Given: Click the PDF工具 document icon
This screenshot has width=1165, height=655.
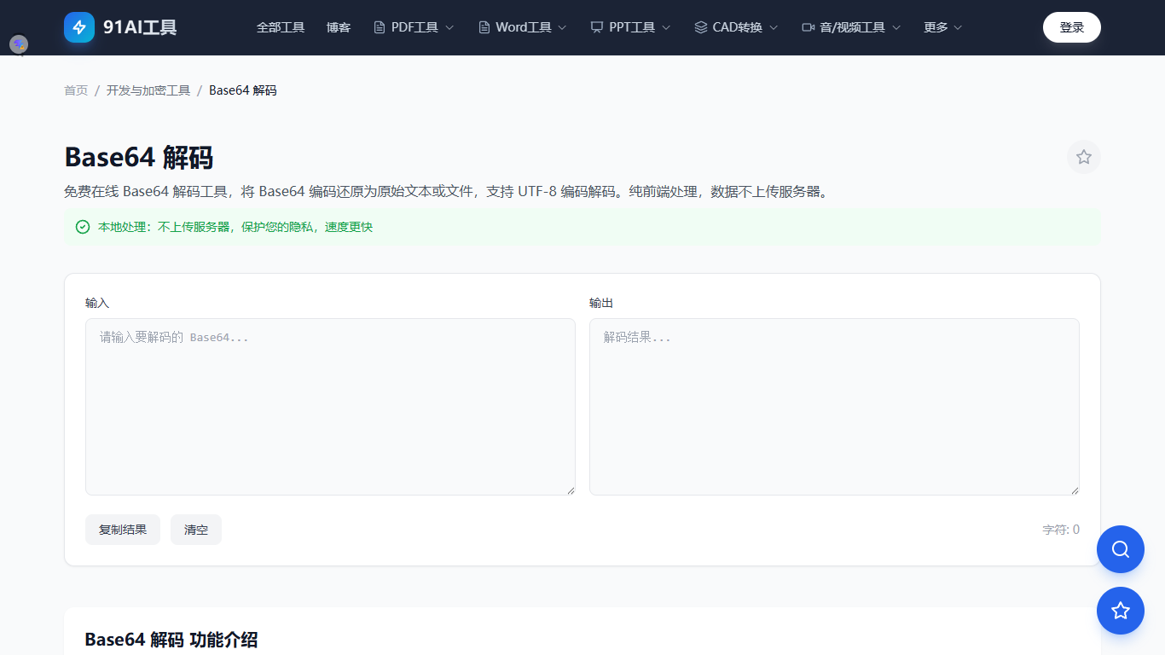Looking at the screenshot, I should click(x=380, y=27).
